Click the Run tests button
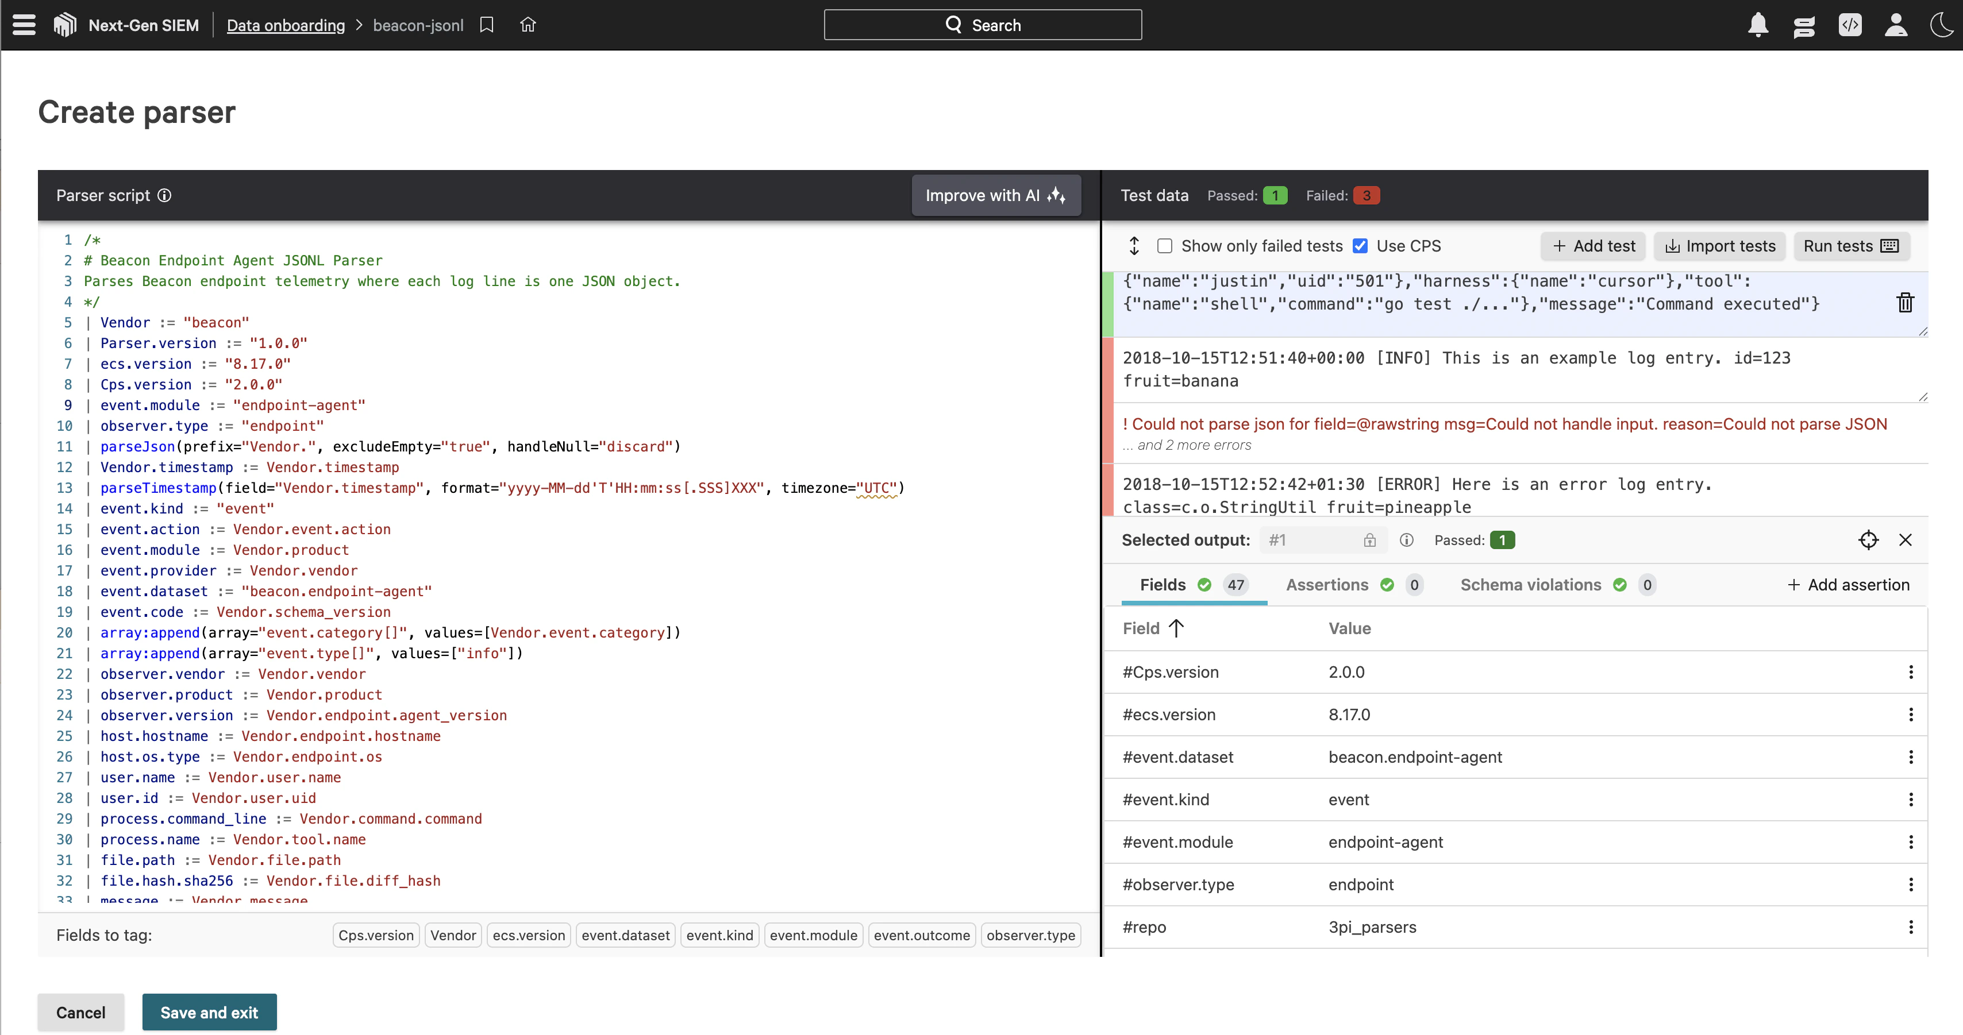The width and height of the screenshot is (1963, 1035). (1851, 246)
